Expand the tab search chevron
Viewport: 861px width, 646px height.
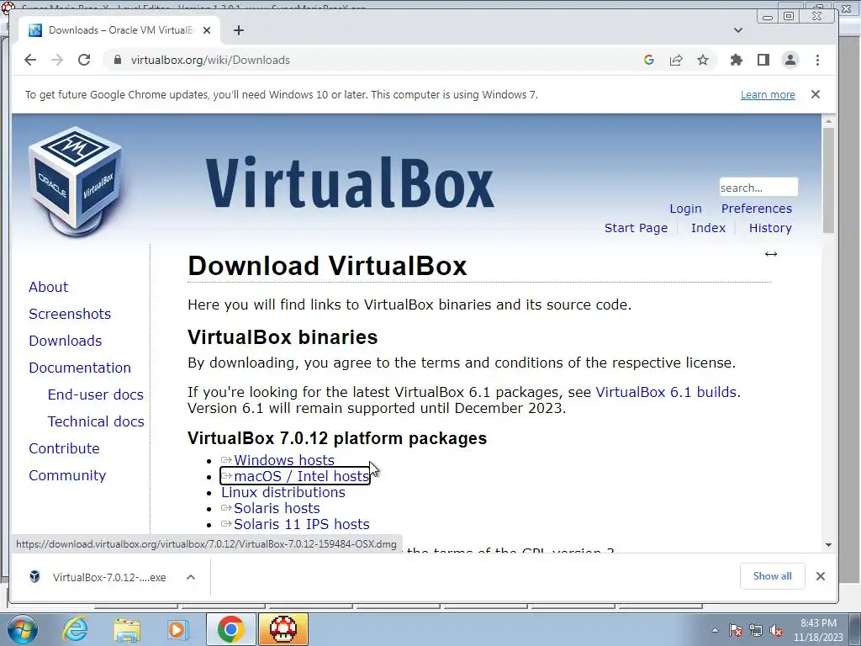coord(738,30)
